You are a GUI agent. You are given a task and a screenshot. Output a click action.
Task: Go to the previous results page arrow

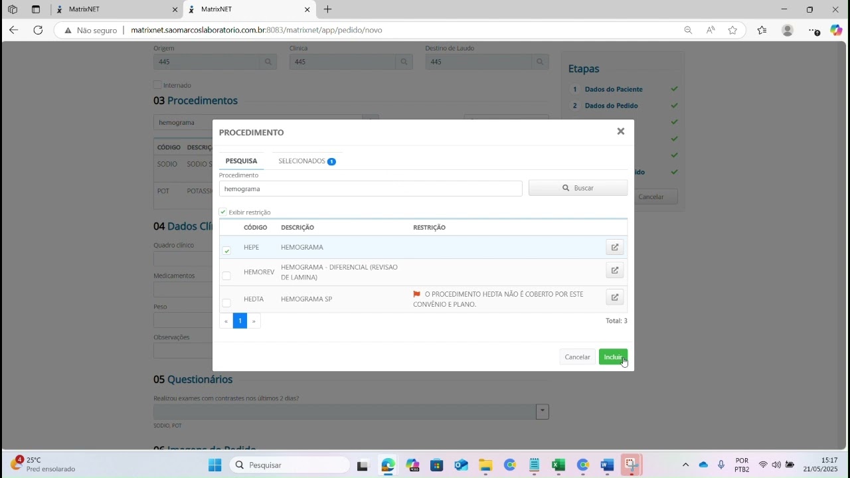point(226,321)
